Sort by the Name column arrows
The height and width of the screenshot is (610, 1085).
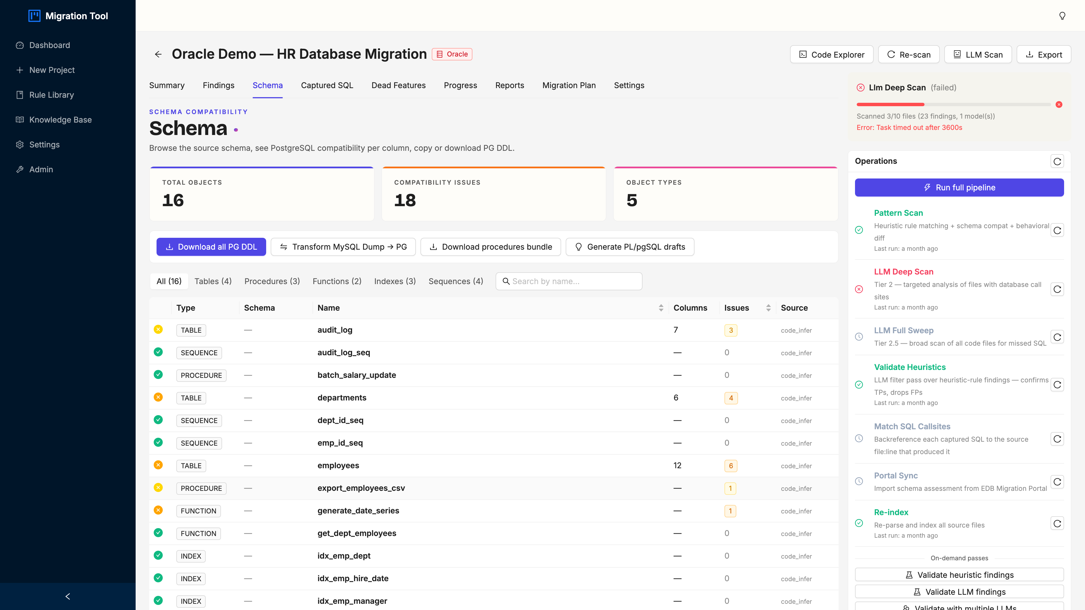661,308
